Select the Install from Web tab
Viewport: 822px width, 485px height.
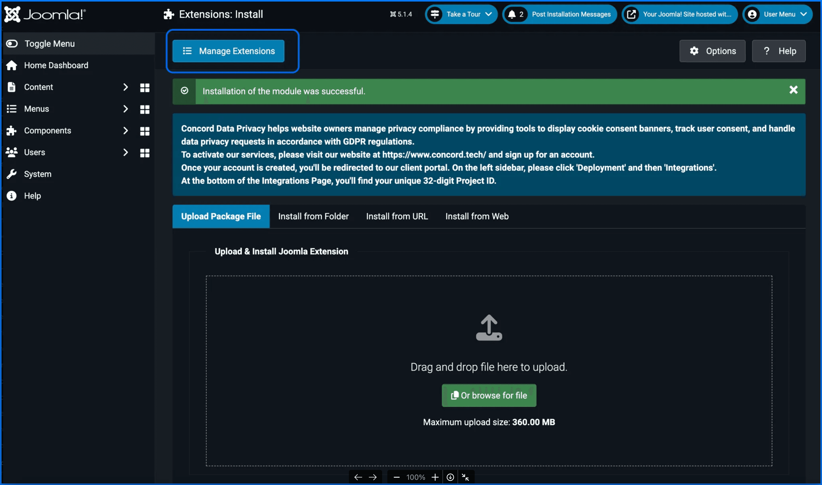tap(477, 216)
